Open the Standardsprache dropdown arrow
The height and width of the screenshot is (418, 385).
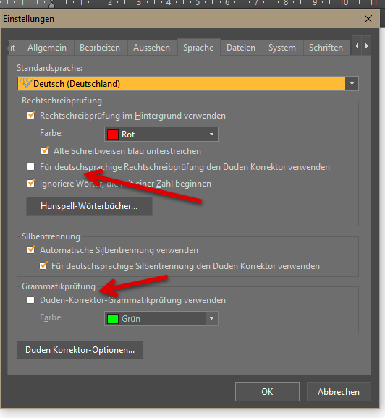point(352,84)
